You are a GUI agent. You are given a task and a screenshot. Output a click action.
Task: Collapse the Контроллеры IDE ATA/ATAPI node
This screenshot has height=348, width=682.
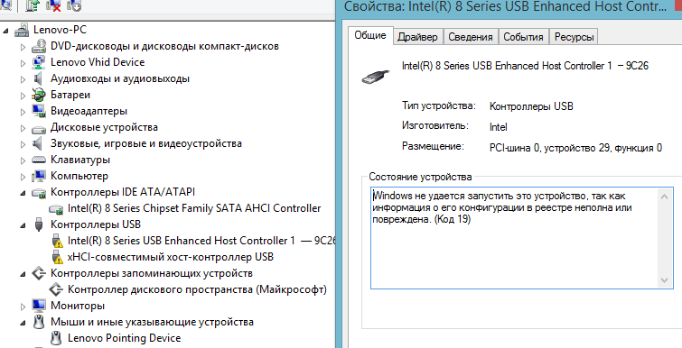coord(23,193)
